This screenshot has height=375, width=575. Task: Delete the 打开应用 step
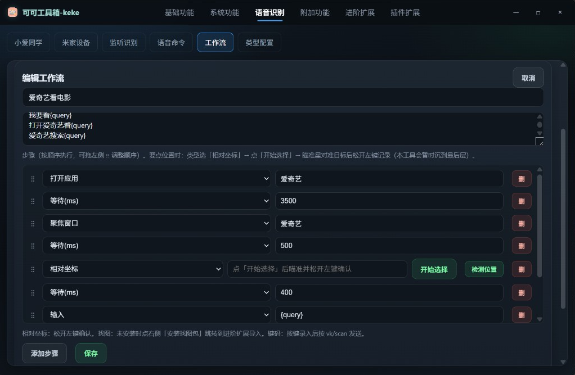pyautogui.click(x=522, y=179)
